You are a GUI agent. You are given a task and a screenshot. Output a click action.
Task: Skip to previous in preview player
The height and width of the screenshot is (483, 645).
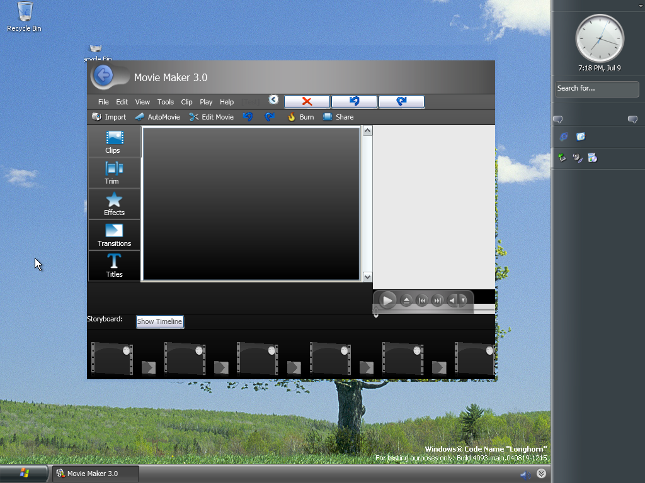421,301
